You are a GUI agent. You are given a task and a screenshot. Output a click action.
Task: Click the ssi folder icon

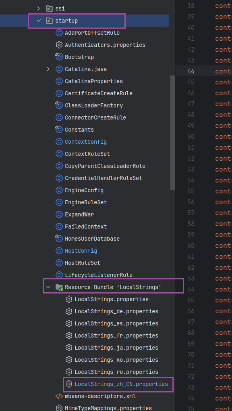[49, 8]
